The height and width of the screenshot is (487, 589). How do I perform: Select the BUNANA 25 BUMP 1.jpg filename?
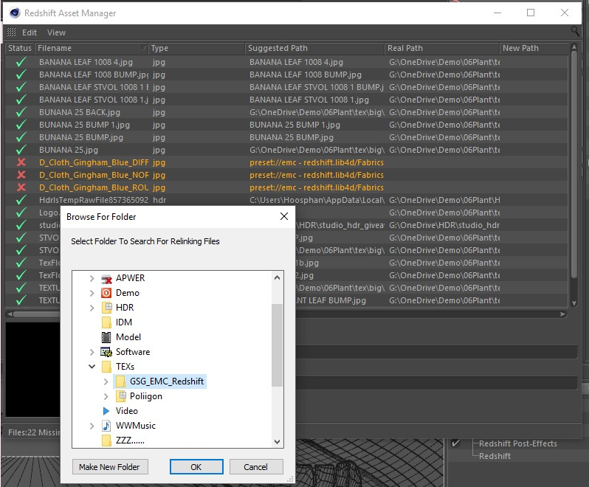click(x=85, y=125)
